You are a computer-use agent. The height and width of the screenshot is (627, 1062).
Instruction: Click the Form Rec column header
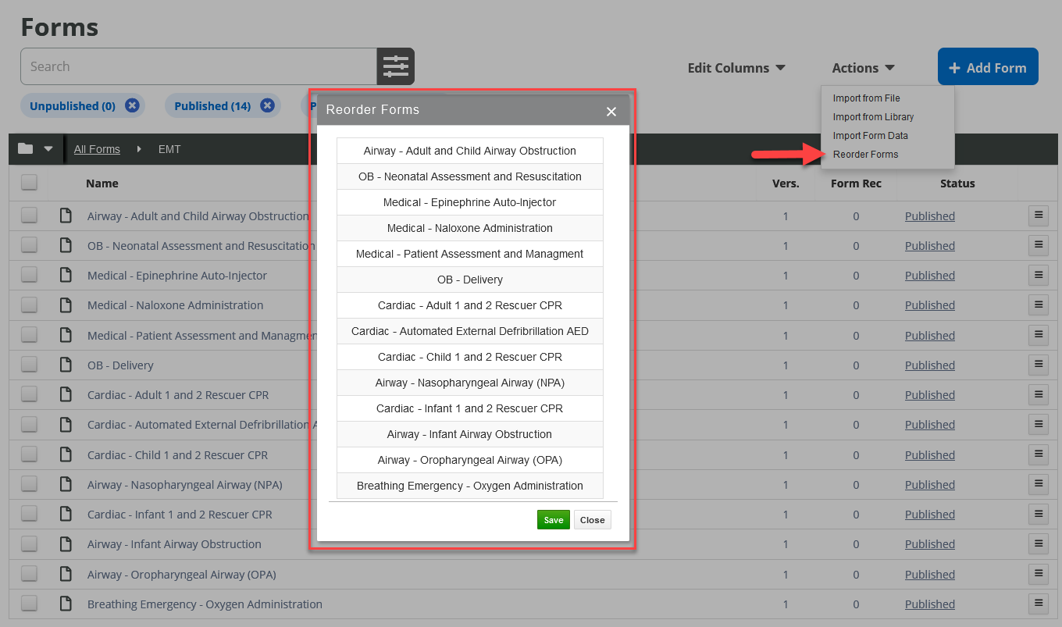tap(856, 183)
